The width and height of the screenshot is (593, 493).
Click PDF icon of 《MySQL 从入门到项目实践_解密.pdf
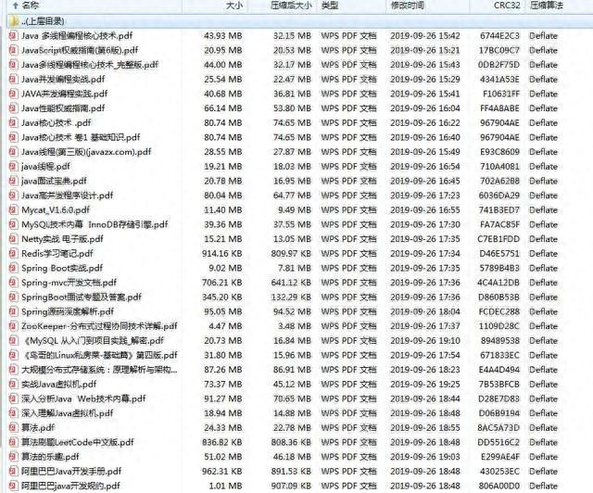pos(13,340)
